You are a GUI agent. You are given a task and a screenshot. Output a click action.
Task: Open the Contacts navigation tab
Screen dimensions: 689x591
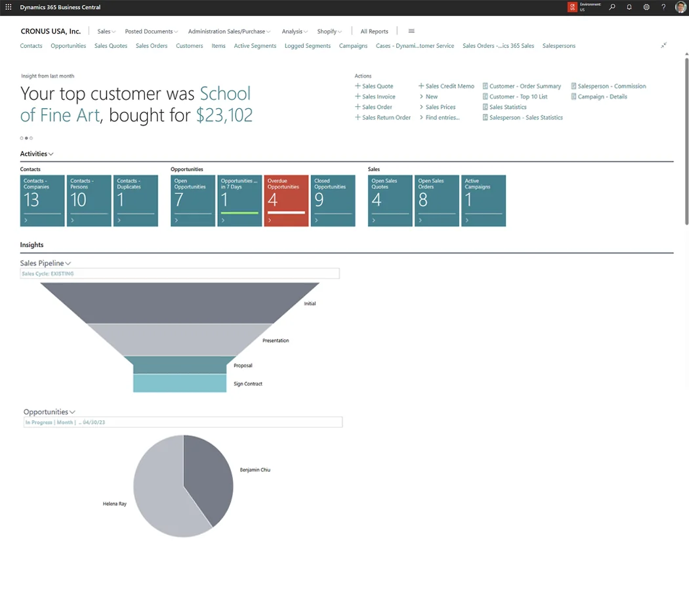coord(31,46)
